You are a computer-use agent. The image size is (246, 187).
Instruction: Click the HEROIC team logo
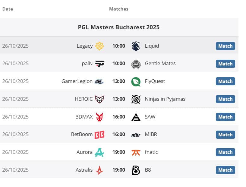pyautogui.click(x=99, y=99)
